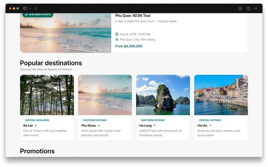The width and height of the screenshot is (268, 167).
Task: Click the arrow icon next to Hoi An
Action: click(x=210, y=126)
